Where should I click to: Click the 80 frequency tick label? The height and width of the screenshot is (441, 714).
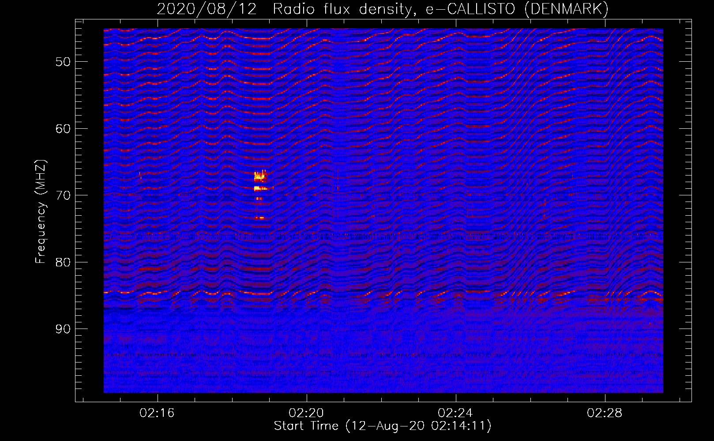coord(63,262)
